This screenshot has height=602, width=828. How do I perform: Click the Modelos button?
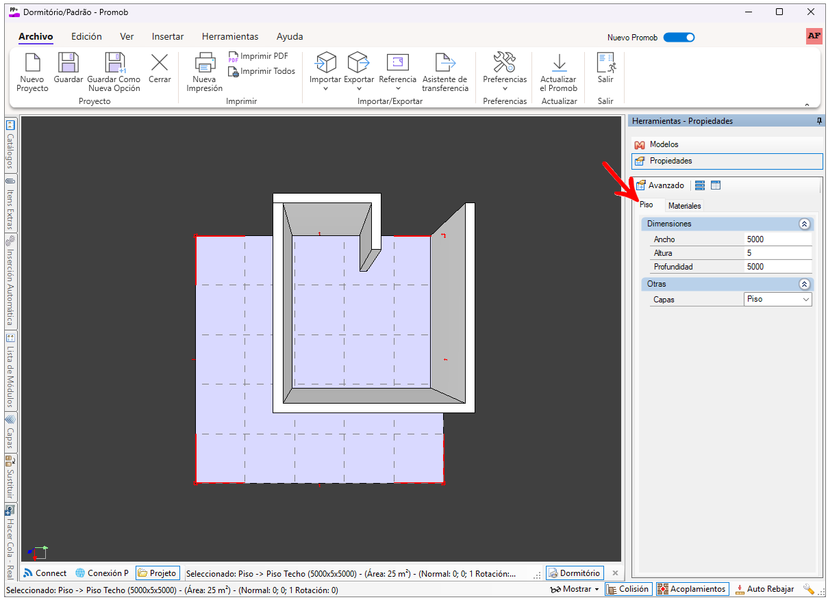pyautogui.click(x=664, y=145)
